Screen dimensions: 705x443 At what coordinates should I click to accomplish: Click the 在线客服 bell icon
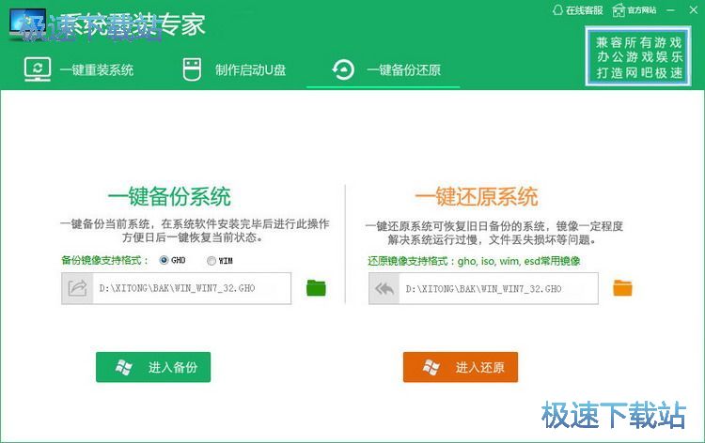[557, 10]
